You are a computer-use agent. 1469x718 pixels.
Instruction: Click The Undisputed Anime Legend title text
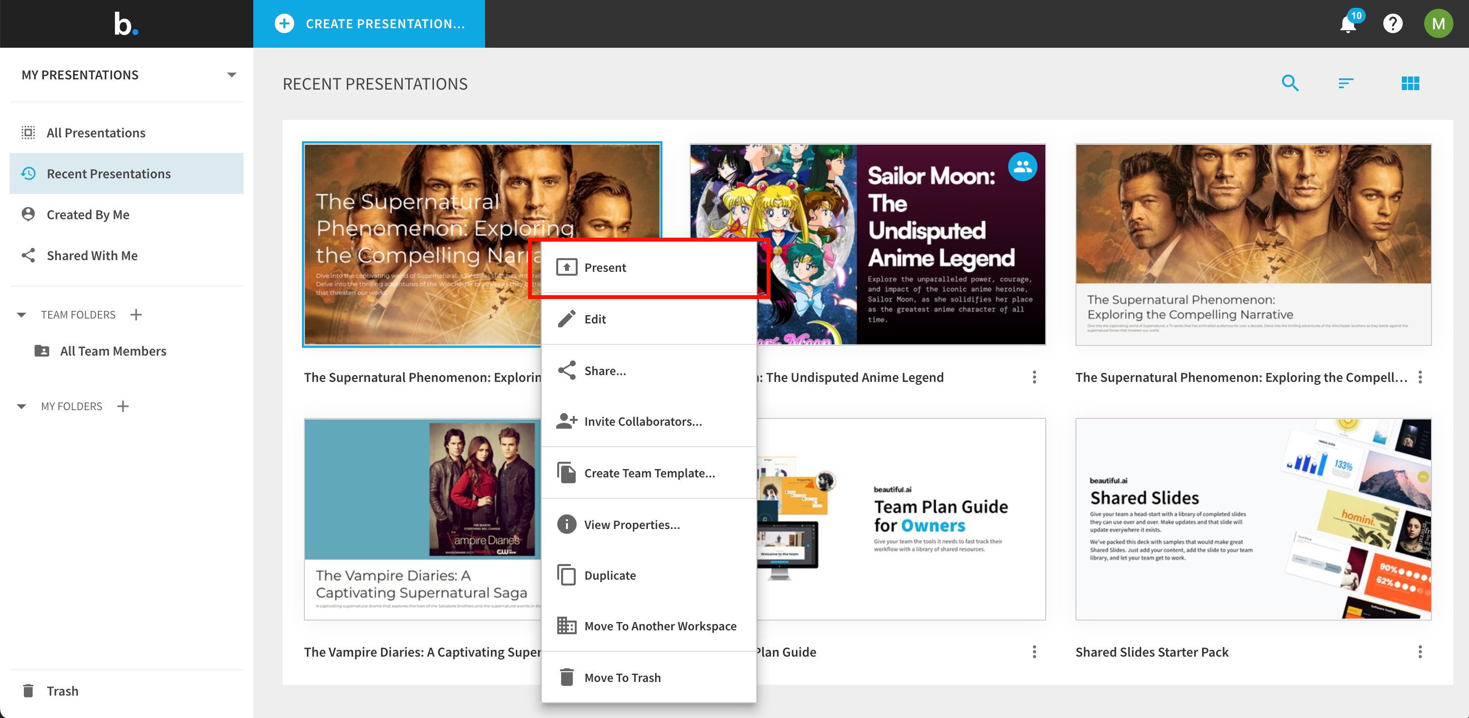[x=854, y=378]
